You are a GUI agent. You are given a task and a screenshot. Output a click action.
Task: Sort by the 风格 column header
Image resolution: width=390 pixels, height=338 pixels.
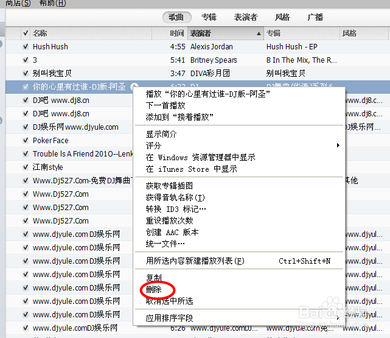click(x=364, y=33)
